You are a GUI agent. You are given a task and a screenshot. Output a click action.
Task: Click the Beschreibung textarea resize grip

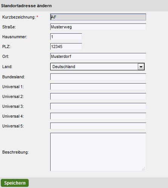143,169
